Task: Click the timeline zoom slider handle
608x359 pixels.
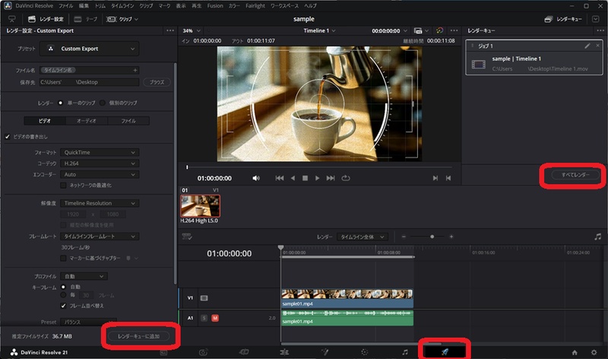Action: pyautogui.click(x=432, y=237)
